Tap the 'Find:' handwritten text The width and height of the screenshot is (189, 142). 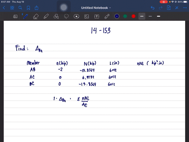tap(22, 48)
